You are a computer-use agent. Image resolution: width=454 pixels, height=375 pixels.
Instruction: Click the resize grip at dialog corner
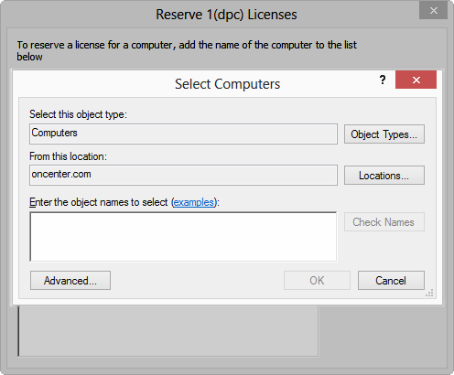pyautogui.click(x=429, y=294)
